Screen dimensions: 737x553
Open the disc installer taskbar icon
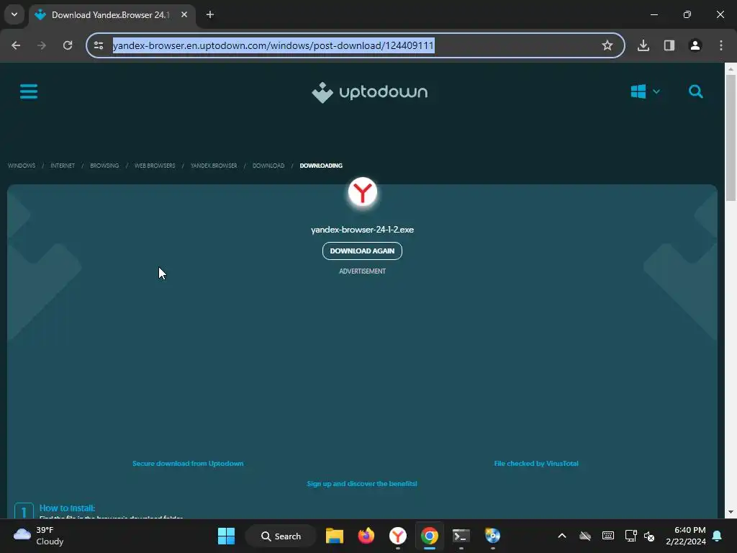(x=492, y=536)
